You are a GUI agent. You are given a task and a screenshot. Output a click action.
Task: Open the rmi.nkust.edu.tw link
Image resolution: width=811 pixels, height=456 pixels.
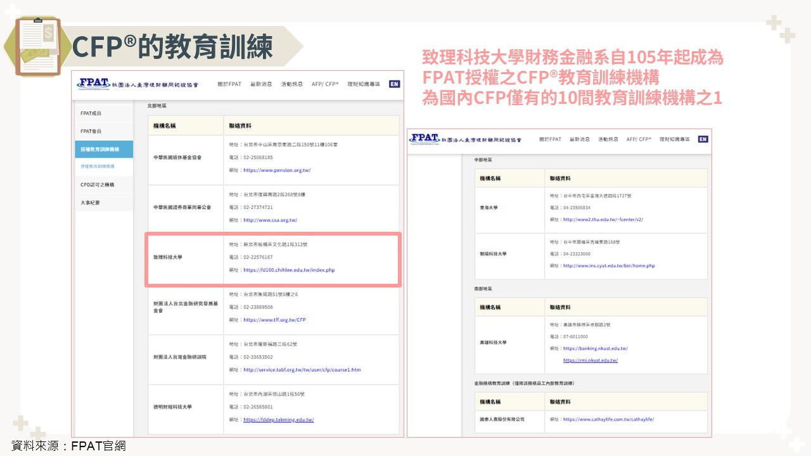[590, 360]
